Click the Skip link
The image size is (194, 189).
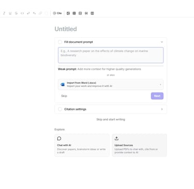click(x=64, y=96)
